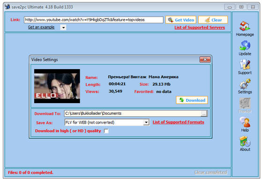Close the Video Settings dialog

pos(205,59)
